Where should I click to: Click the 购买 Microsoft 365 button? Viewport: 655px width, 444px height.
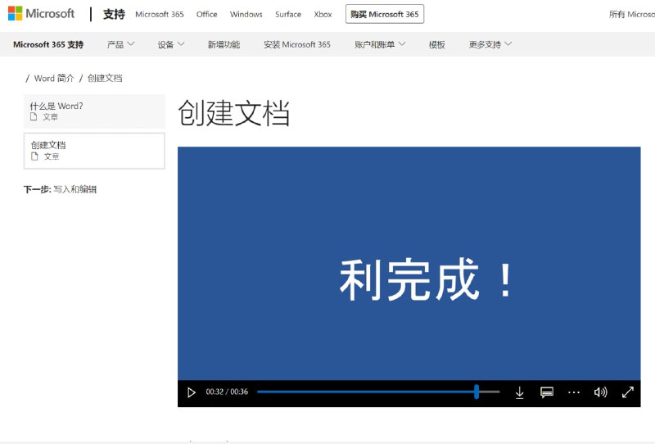click(x=385, y=14)
